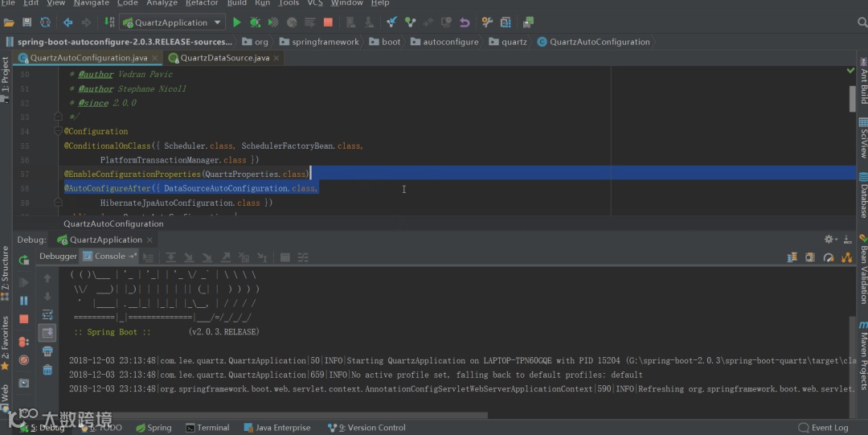Open the Debugger tab
The image size is (868, 435).
pos(58,256)
